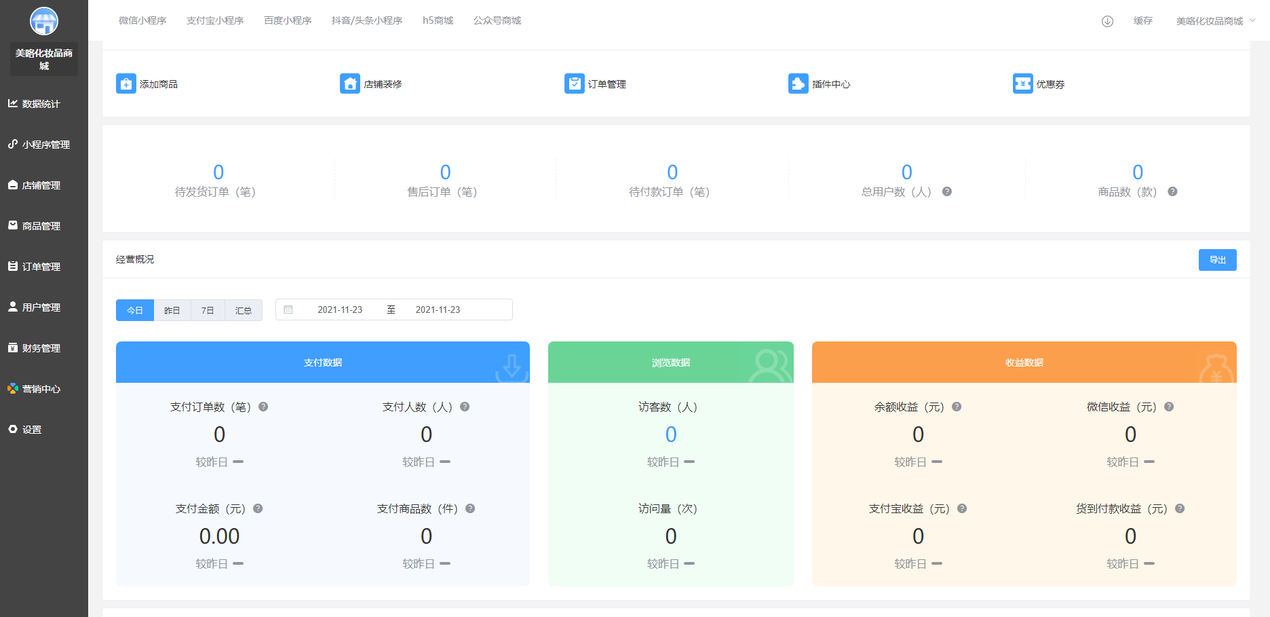
Task: Switch to 公众号商城 tab
Action: point(497,20)
